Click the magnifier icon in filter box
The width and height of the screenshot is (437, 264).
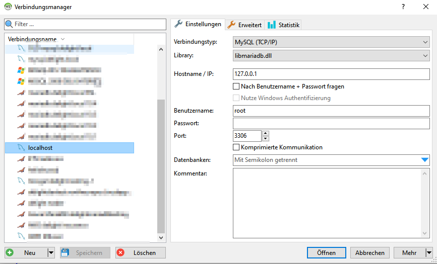click(9, 24)
